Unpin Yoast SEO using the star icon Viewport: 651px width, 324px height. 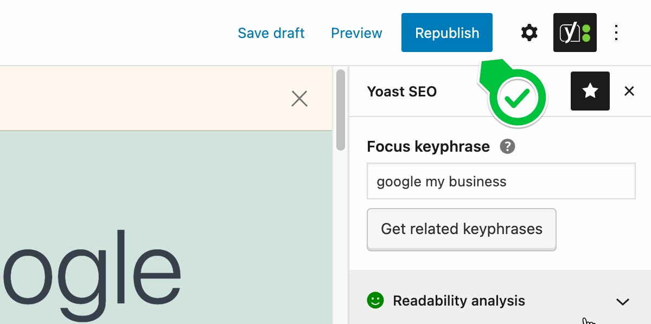[590, 91]
